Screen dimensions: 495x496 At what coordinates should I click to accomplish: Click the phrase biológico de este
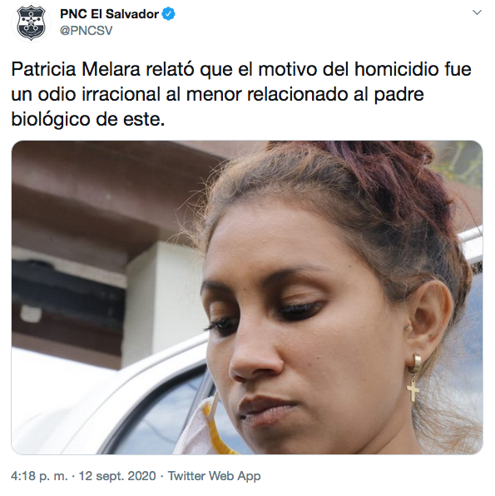coord(88,120)
